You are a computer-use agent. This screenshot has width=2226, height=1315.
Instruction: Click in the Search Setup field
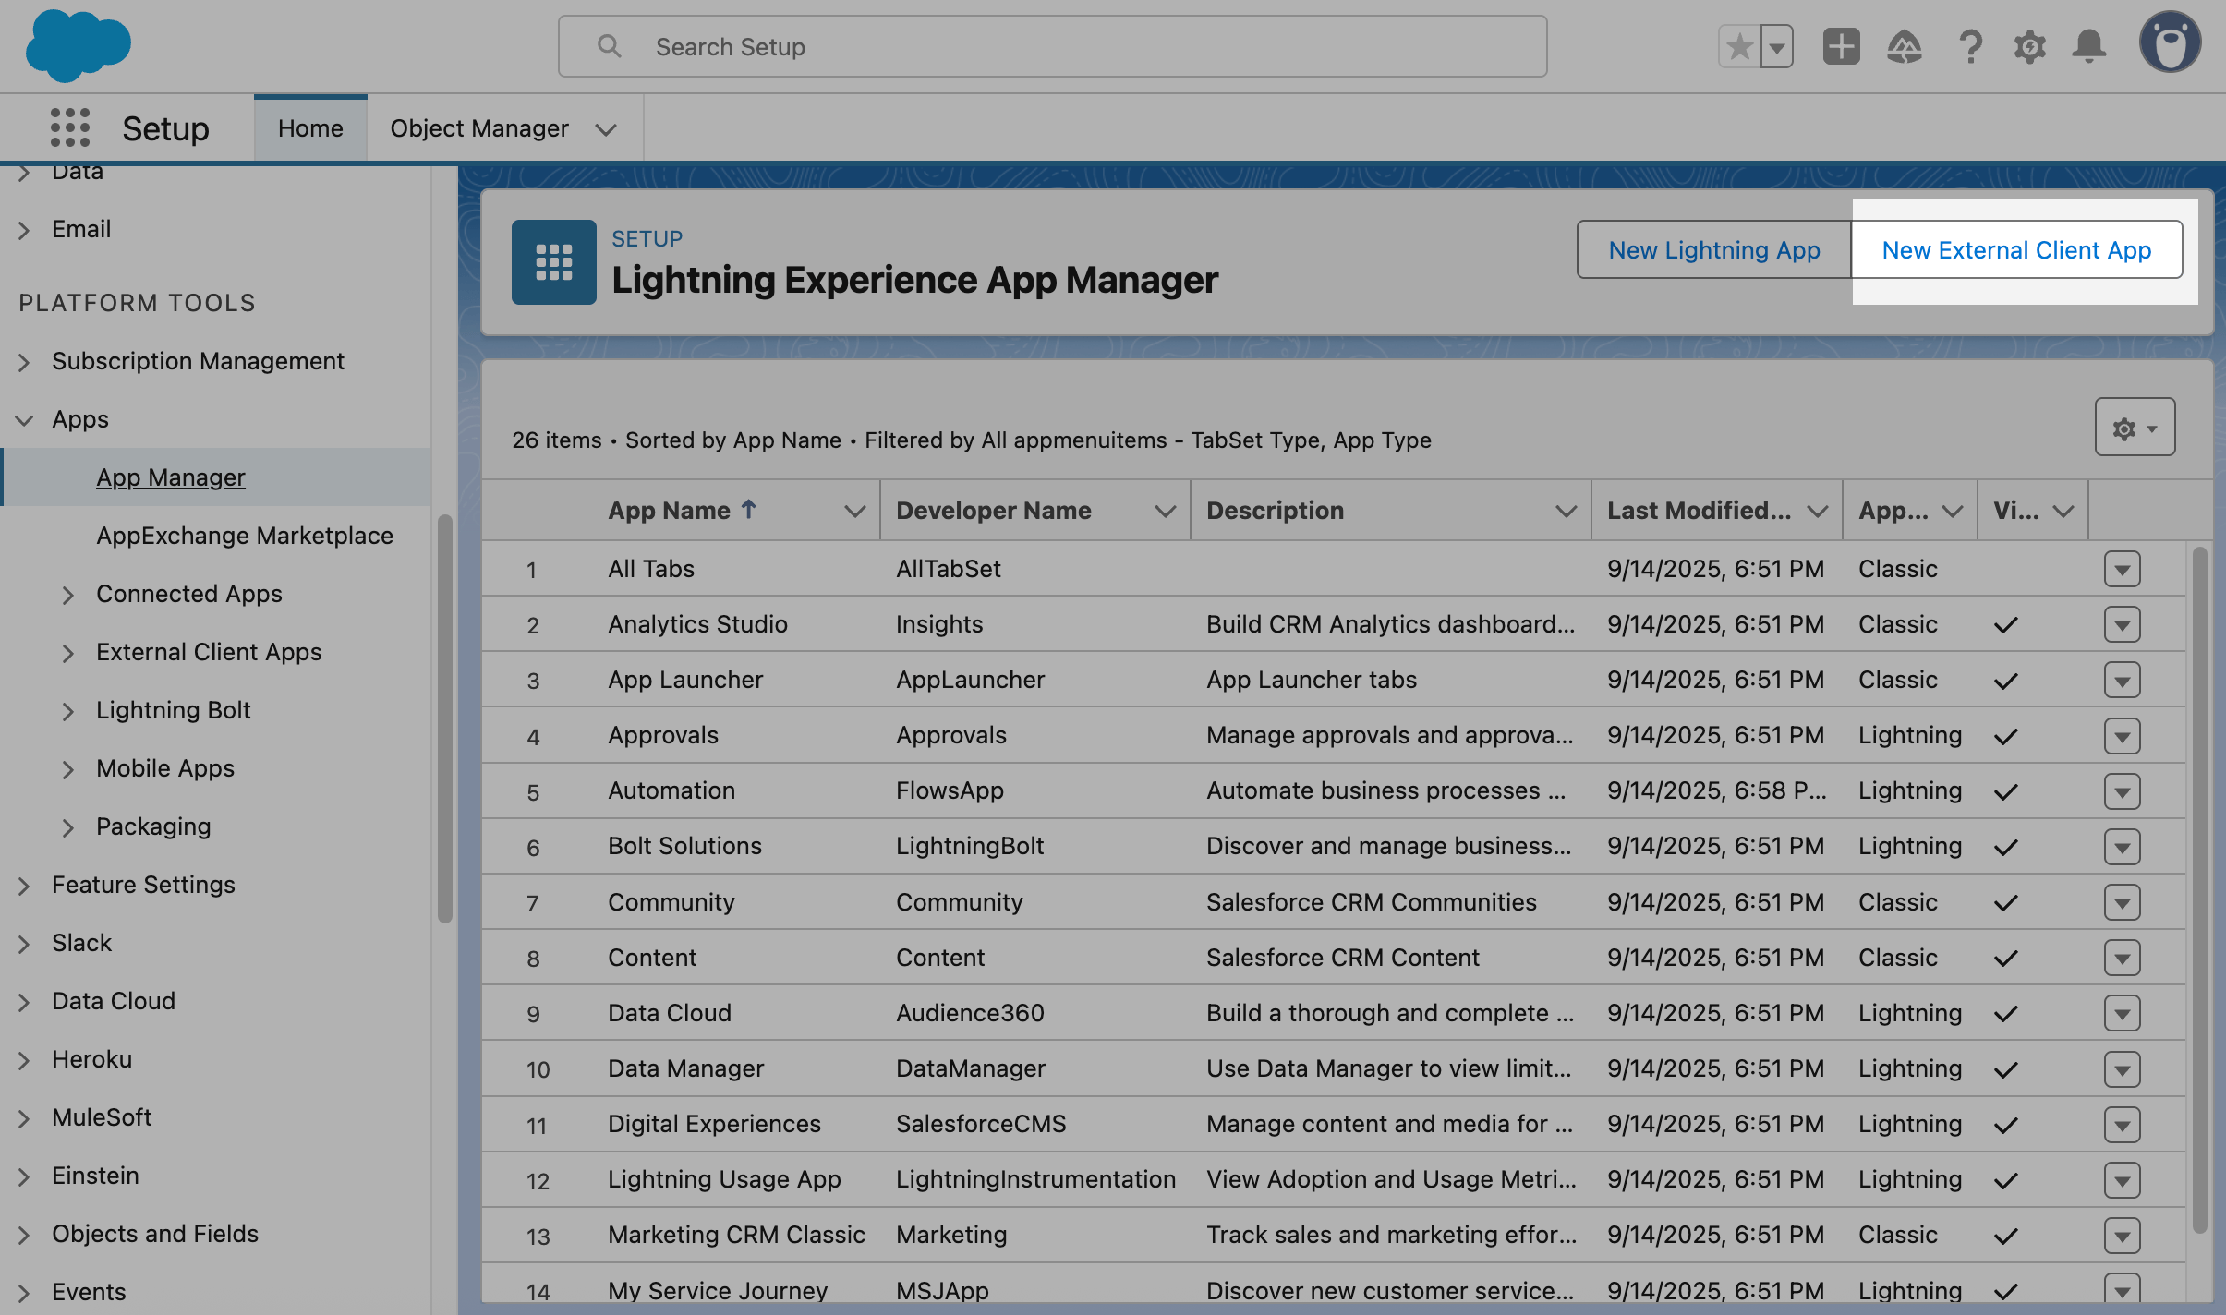pyautogui.click(x=1053, y=46)
